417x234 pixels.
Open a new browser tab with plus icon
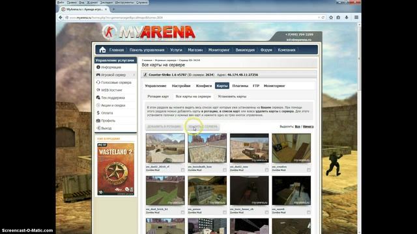(x=113, y=9)
